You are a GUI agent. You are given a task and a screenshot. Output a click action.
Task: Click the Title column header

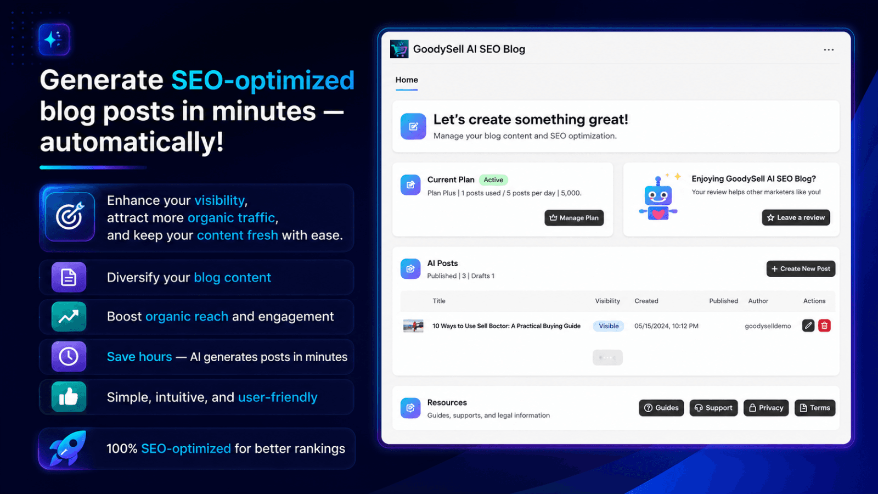click(x=439, y=301)
